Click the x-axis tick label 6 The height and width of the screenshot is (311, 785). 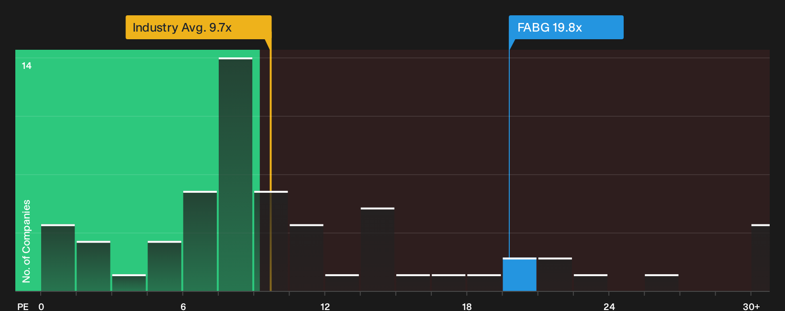pyautogui.click(x=183, y=306)
